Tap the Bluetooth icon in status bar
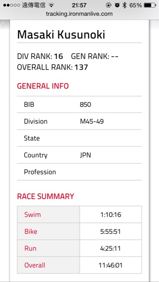Image resolution: width=159 pixels, height=282 pixels. click(124, 5)
